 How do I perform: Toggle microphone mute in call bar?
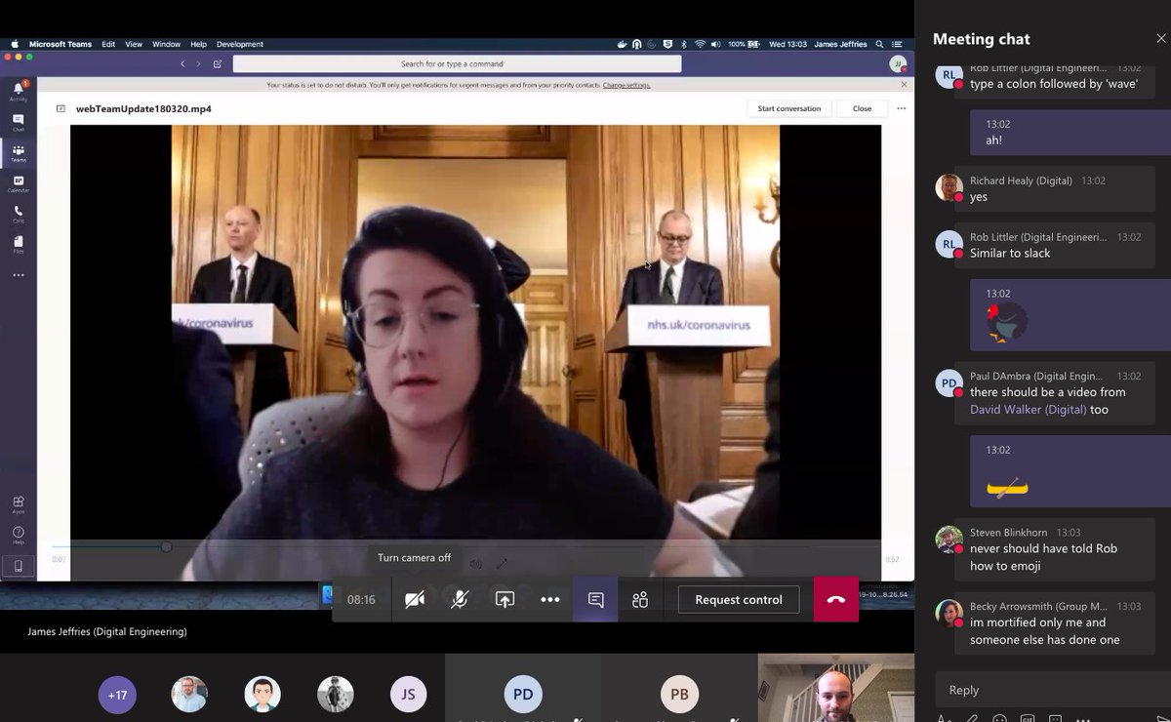click(x=460, y=599)
